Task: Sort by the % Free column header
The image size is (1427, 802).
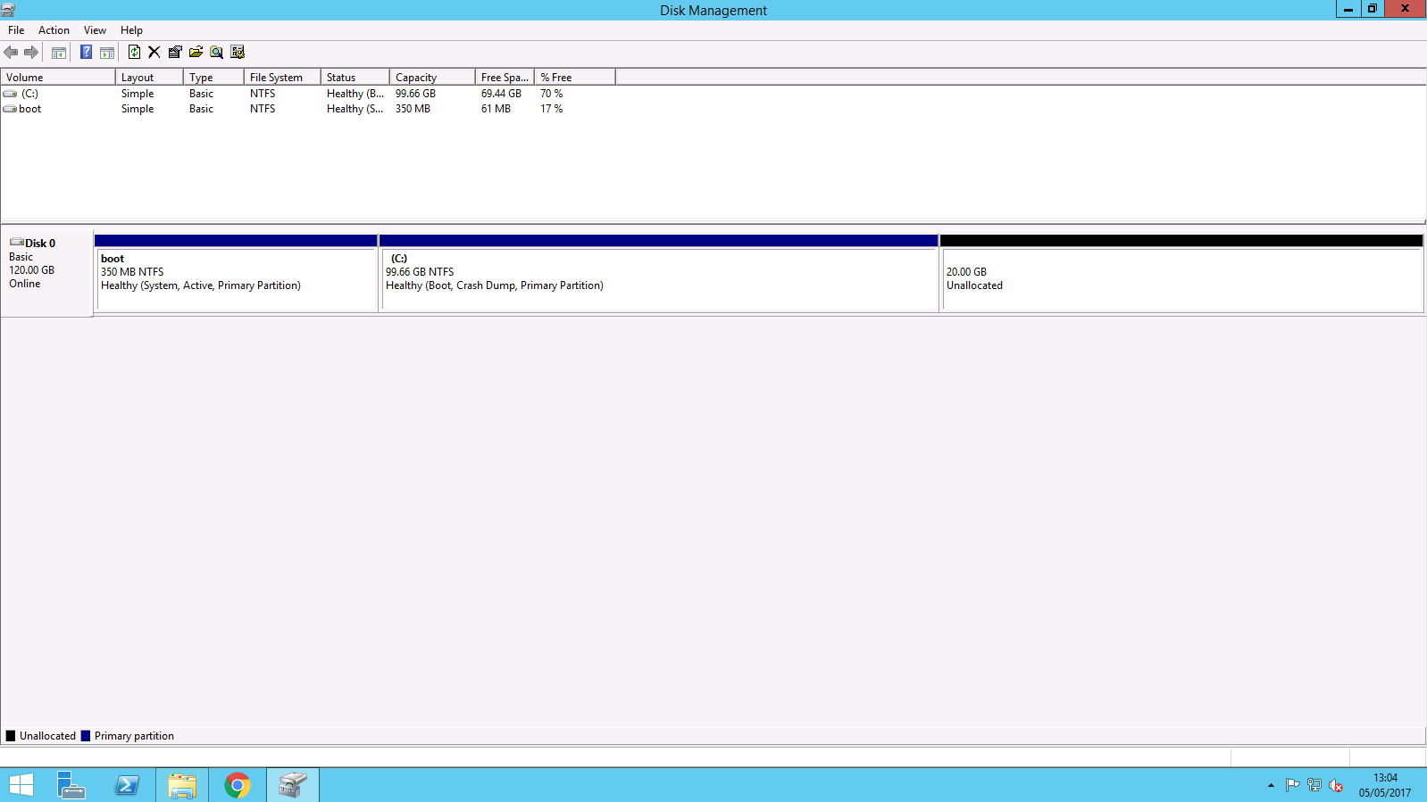Action: pyautogui.click(x=575, y=78)
